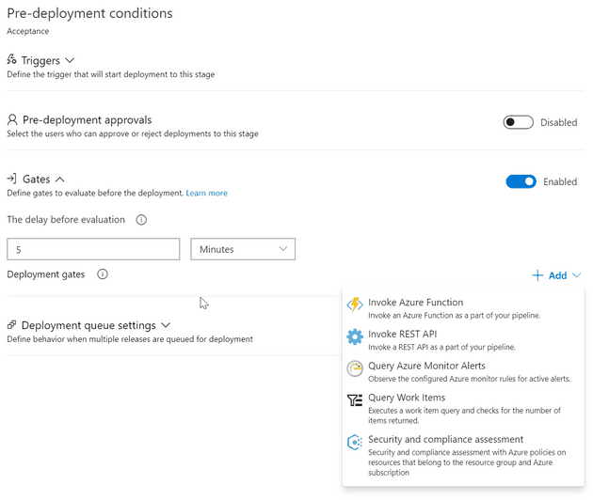Click 'Define behavior when multiple releases' text
This screenshot has width=593, height=500.
click(x=130, y=339)
